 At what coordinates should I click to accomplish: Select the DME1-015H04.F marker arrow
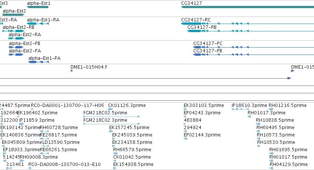[71, 71]
